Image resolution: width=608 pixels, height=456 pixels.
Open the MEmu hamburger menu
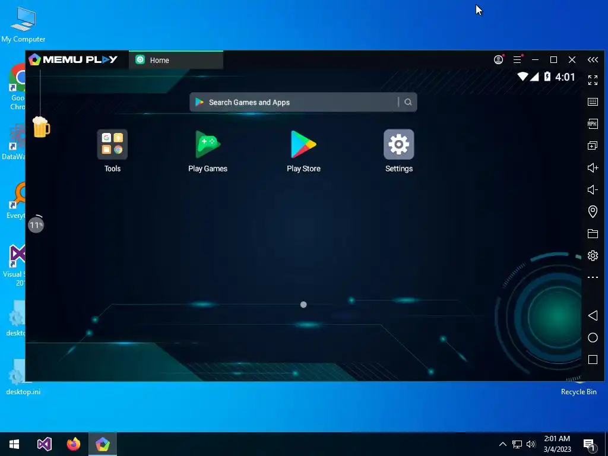pos(517,59)
